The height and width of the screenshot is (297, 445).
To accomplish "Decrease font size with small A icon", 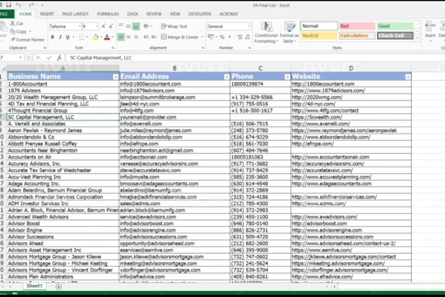I will [x=111, y=26].
